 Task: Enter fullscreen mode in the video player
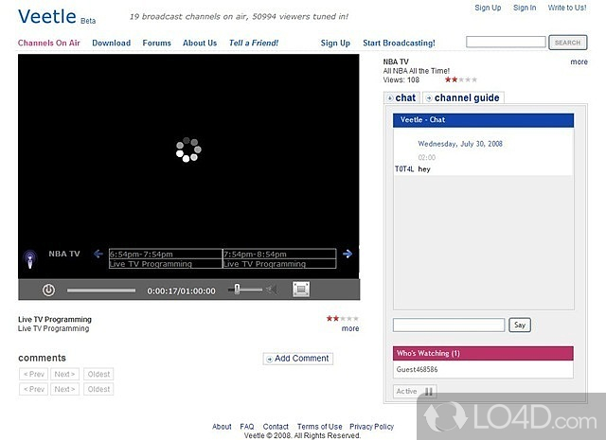[301, 290]
